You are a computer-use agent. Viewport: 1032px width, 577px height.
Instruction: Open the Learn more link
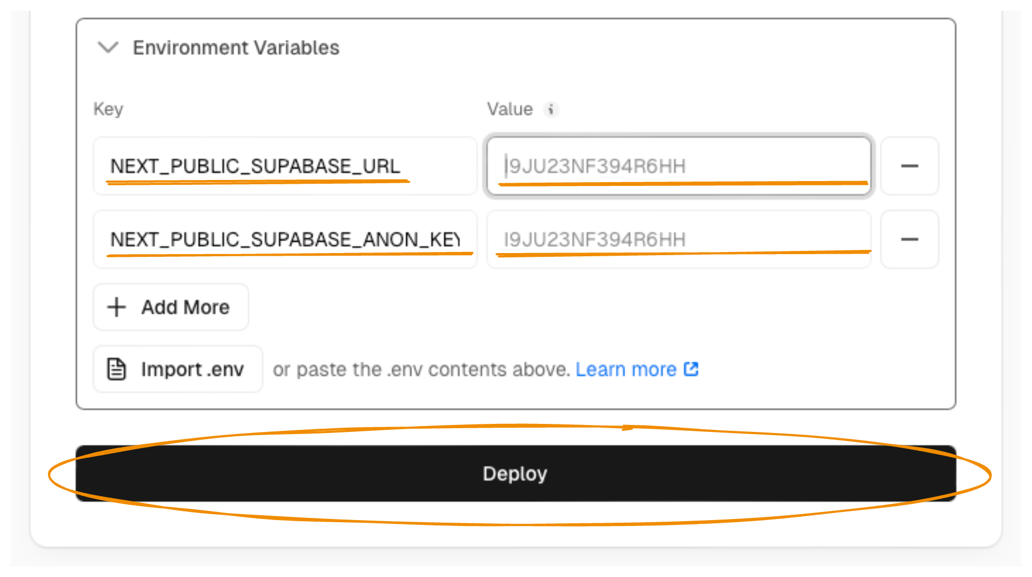626,370
